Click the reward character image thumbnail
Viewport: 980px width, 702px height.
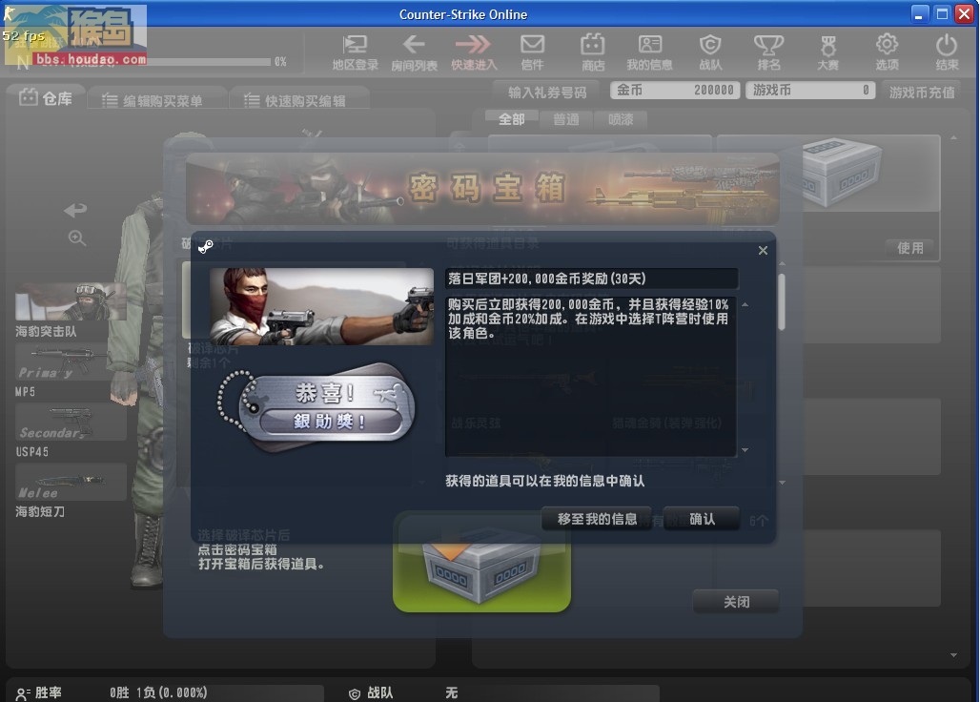tap(321, 306)
